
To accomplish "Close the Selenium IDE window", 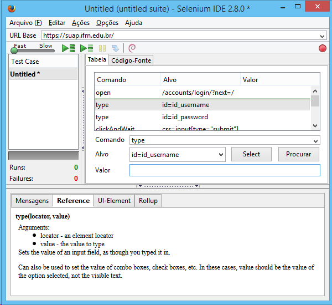I will (x=317, y=6).
